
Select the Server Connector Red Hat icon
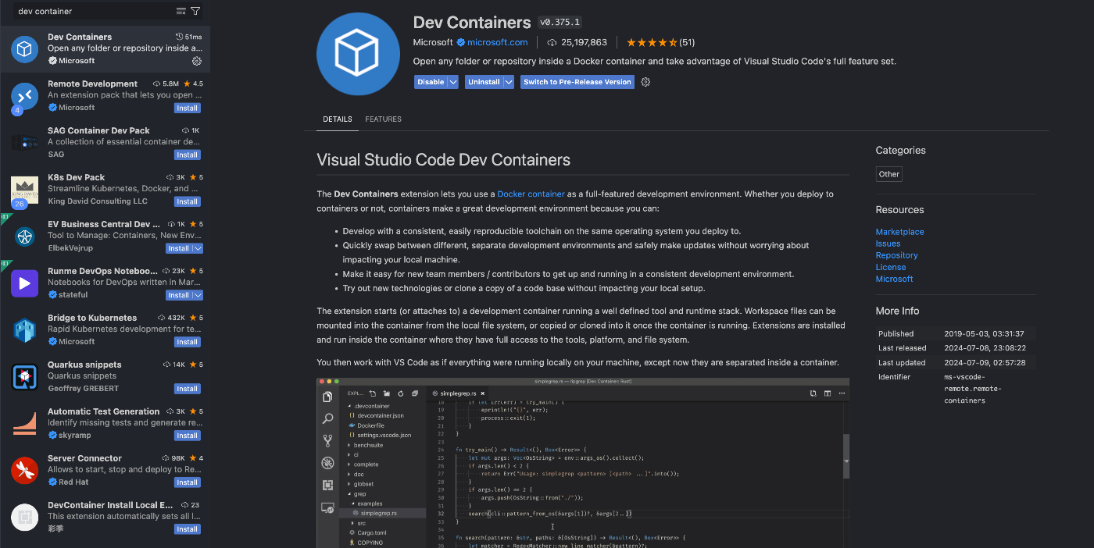click(x=24, y=471)
